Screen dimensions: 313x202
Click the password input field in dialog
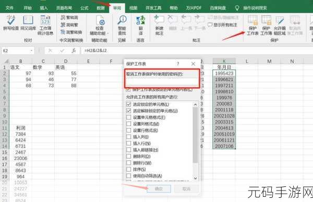162,82
